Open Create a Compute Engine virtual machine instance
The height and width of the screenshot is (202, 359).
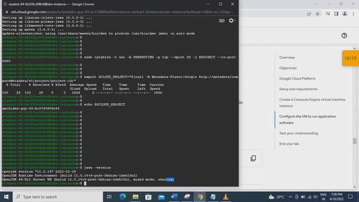coord(312,103)
